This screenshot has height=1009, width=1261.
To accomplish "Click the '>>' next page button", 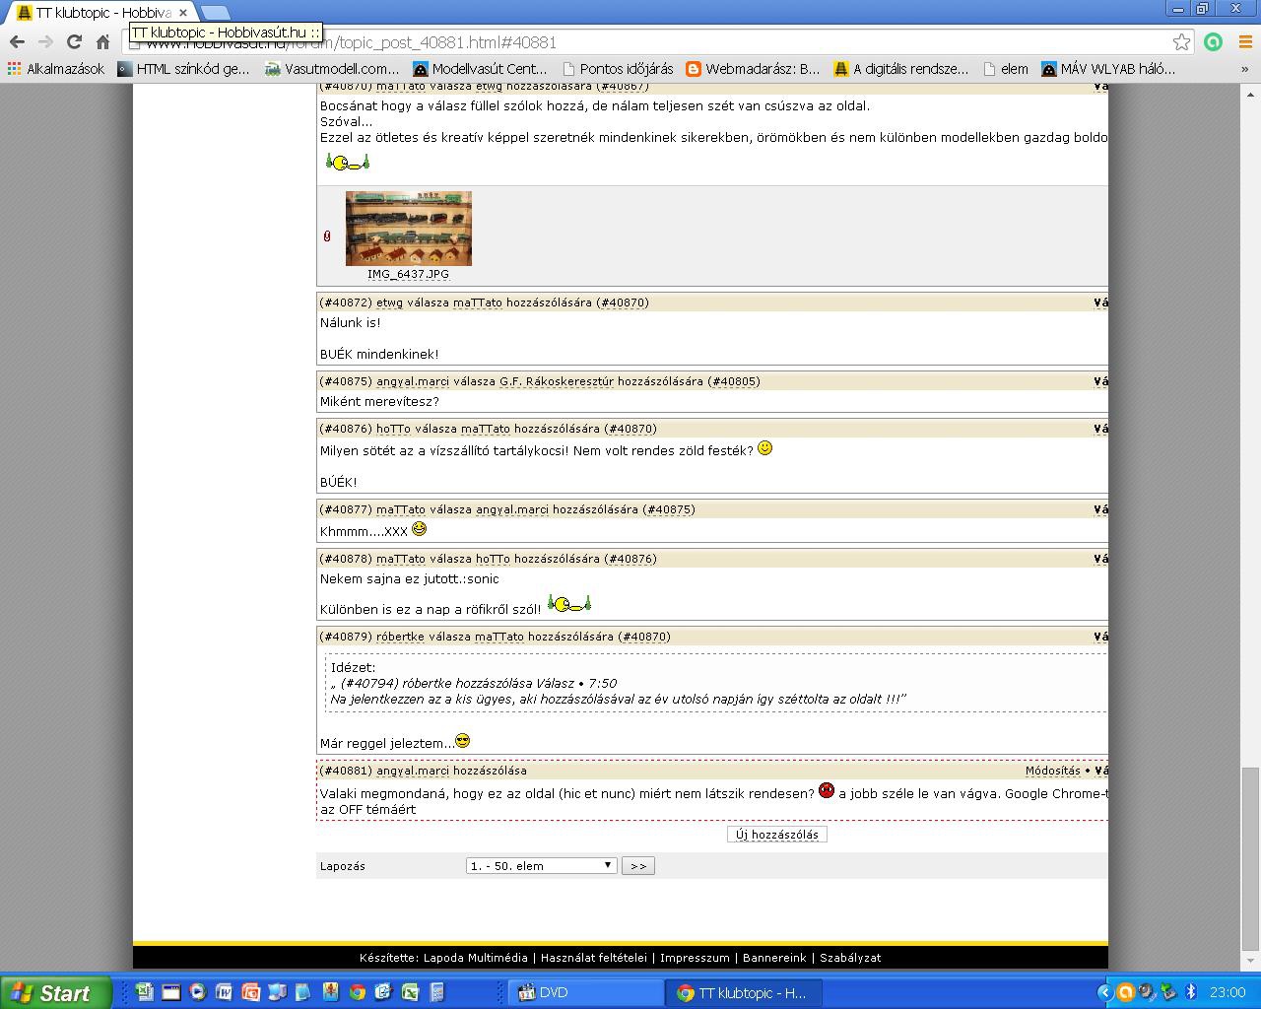I will point(637,865).
